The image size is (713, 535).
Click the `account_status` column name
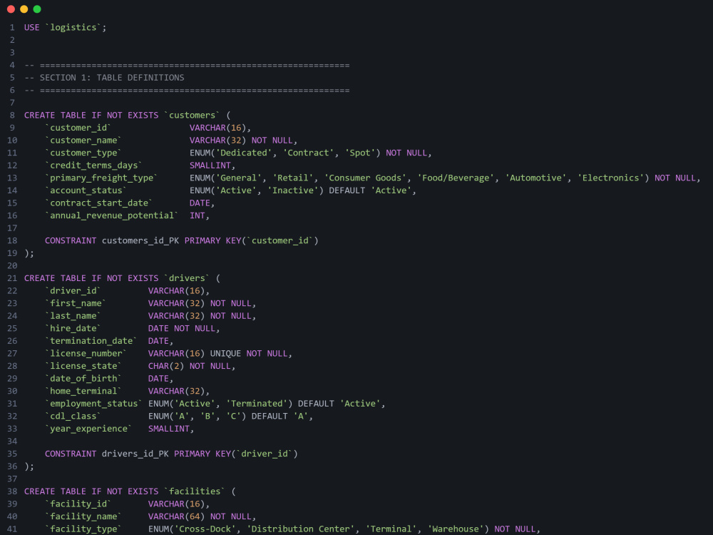click(86, 190)
